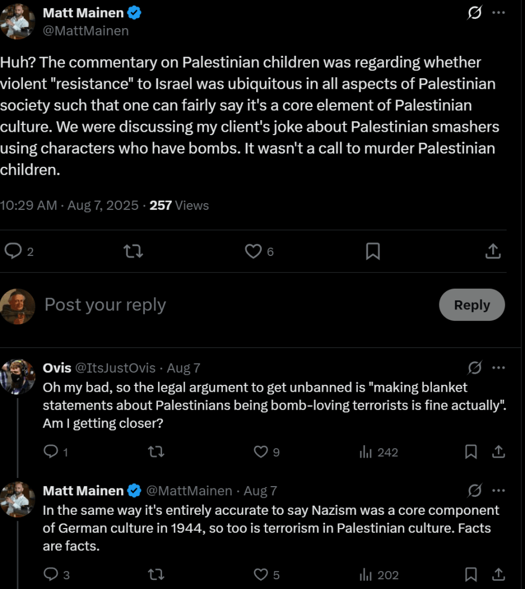Repost Ovis's reply

pyautogui.click(x=156, y=452)
